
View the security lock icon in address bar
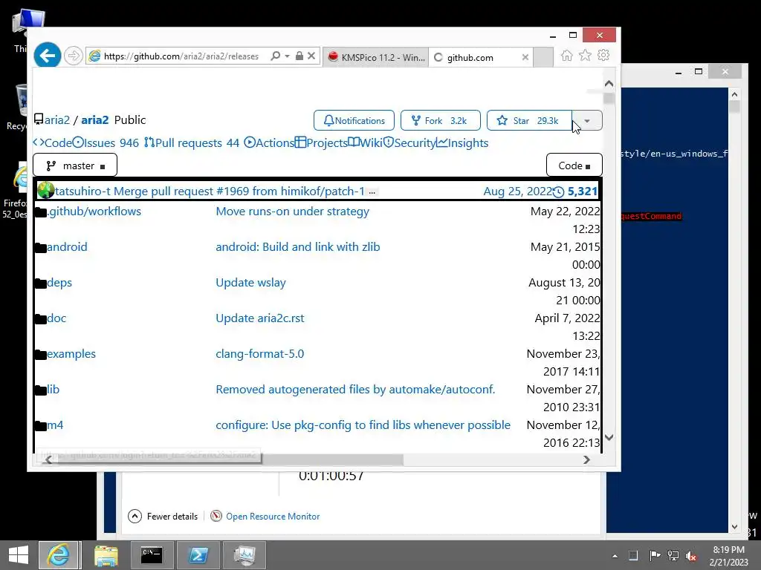299,56
